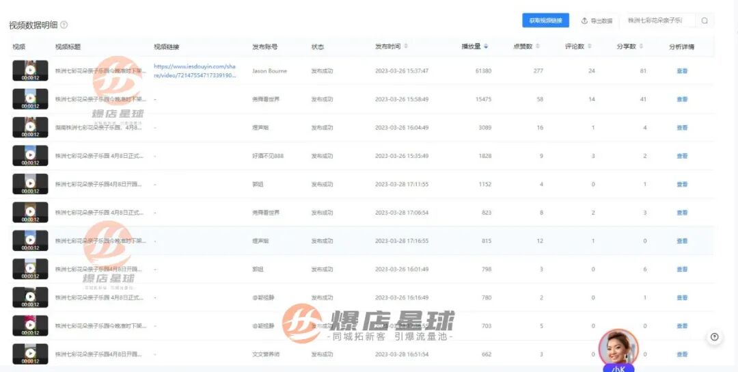Select the account name 好酒不见888
This screenshot has height=372, width=738.
pyautogui.click(x=268, y=156)
